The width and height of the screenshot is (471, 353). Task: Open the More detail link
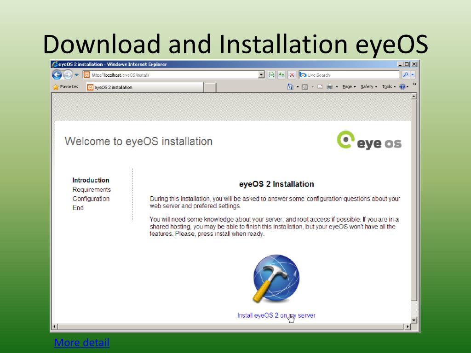[82, 342]
